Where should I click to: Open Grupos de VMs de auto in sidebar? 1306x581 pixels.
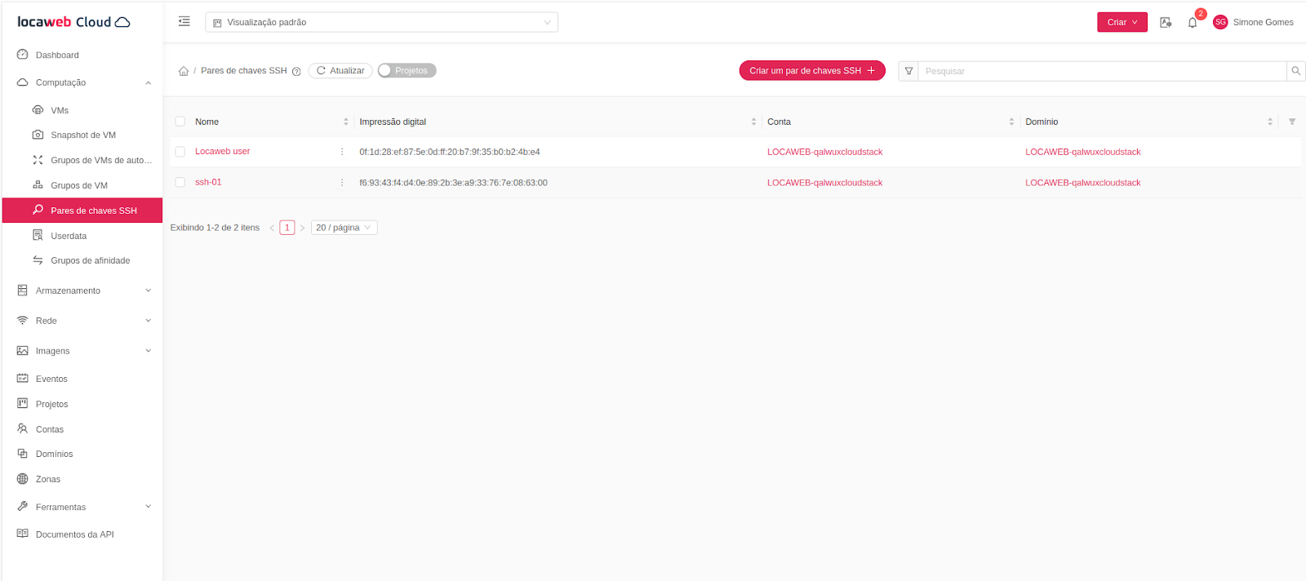[82, 160]
